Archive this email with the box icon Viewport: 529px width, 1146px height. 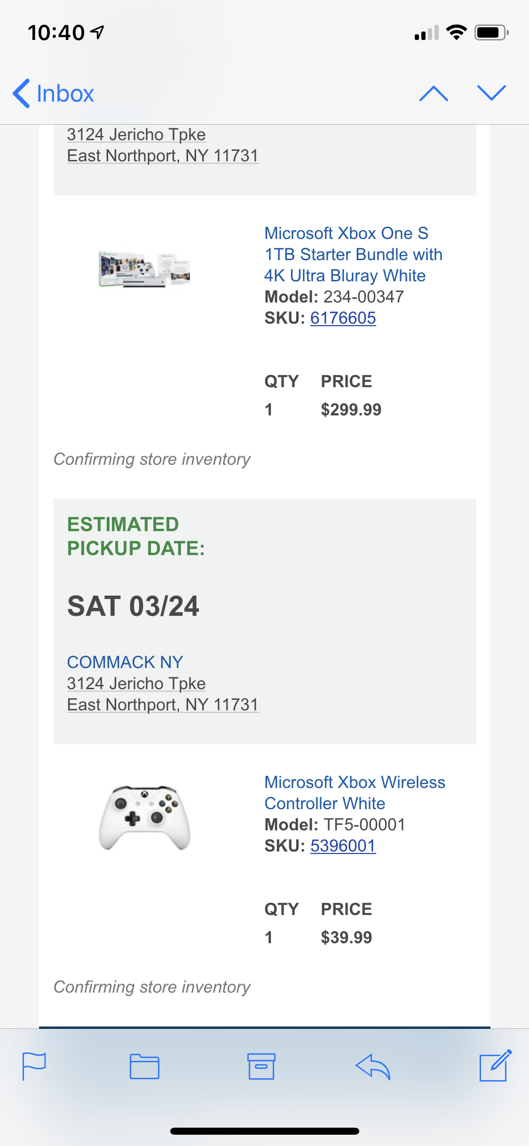pyautogui.click(x=261, y=1066)
